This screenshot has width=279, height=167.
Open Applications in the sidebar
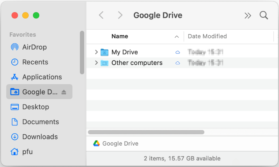pos(42,77)
